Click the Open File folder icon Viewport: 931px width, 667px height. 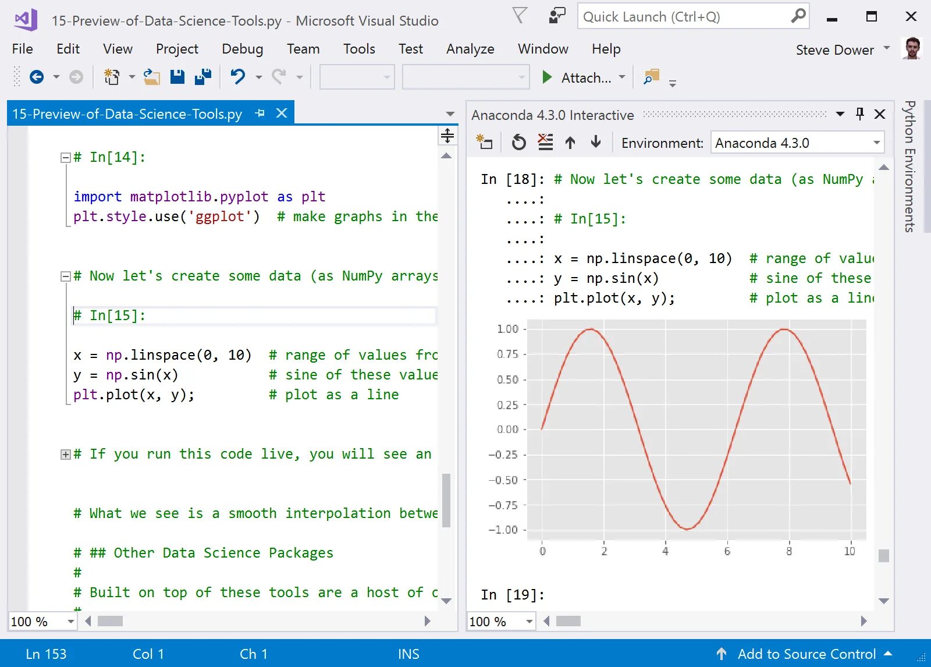(x=152, y=77)
